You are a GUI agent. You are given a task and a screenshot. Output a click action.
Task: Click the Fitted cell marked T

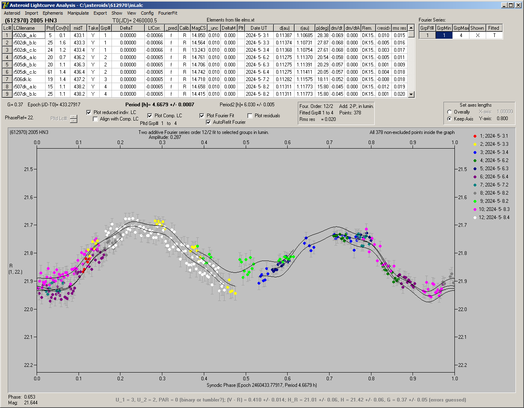494,35
